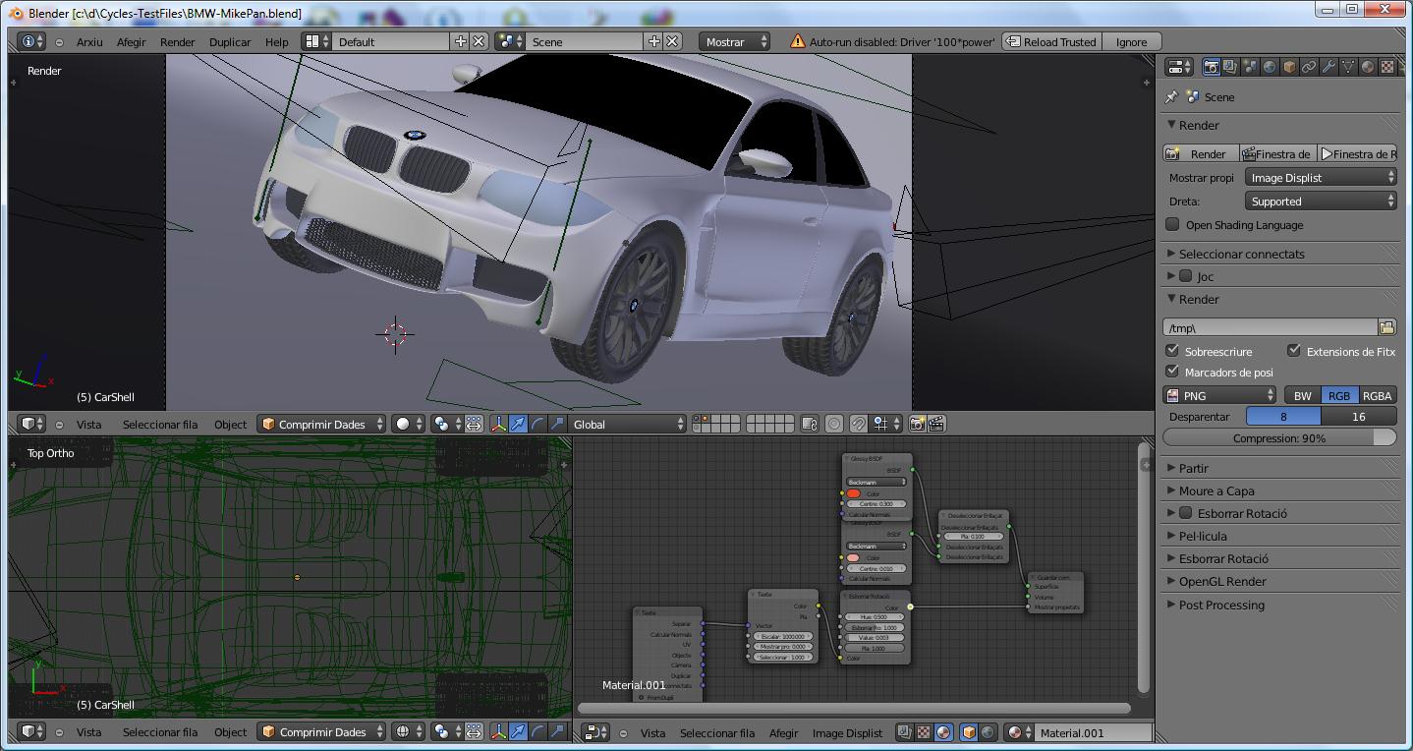Delete the Scene with the X button
Screen dimensions: 1413x751
point(672,41)
